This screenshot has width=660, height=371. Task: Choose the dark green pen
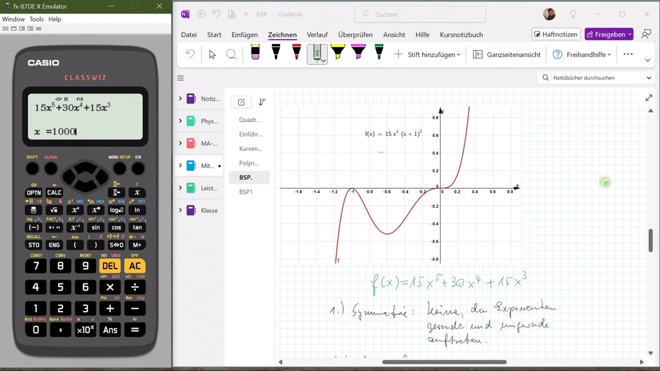[379, 52]
